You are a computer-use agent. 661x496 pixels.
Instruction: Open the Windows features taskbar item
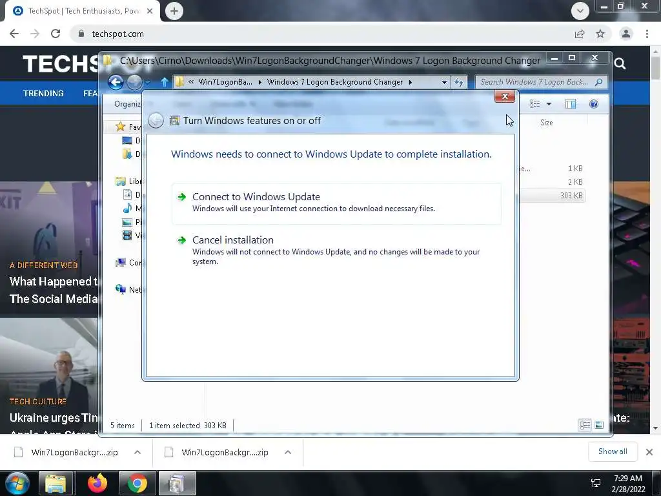[x=177, y=483]
